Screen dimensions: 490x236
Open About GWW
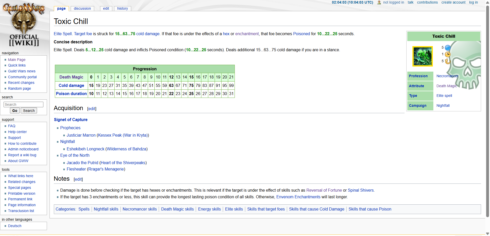point(18,161)
